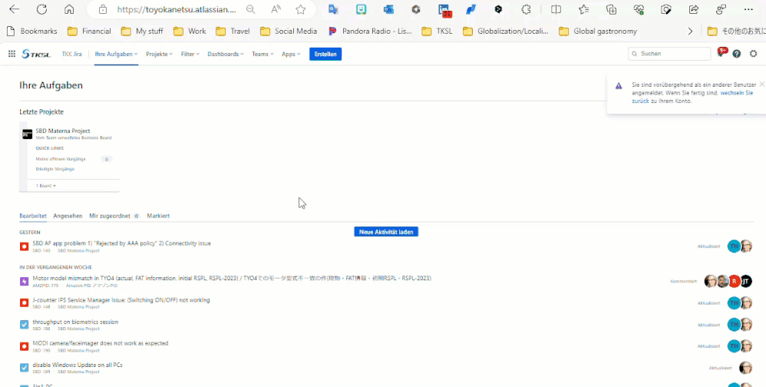The width and height of the screenshot is (766, 387).
Task: Open Meine offenen Vorgänge quick link
Action: tap(61, 159)
